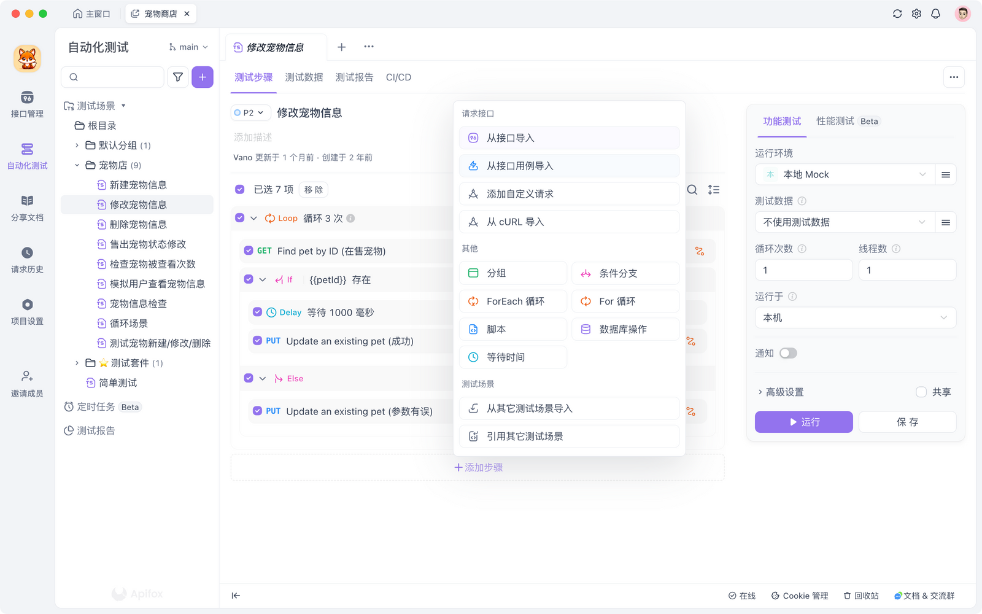
Task: Open notifications via the bell icon
Action: [935, 13]
